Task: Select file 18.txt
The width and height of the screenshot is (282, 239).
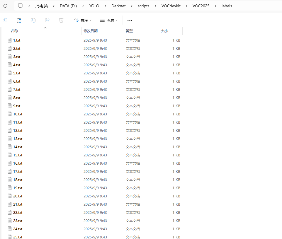Action: click(x=18, y=180)
